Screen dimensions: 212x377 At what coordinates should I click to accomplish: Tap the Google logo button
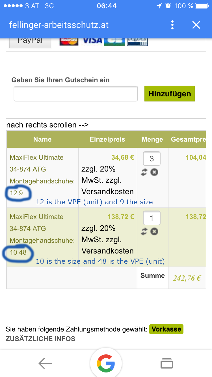point(106,363)
